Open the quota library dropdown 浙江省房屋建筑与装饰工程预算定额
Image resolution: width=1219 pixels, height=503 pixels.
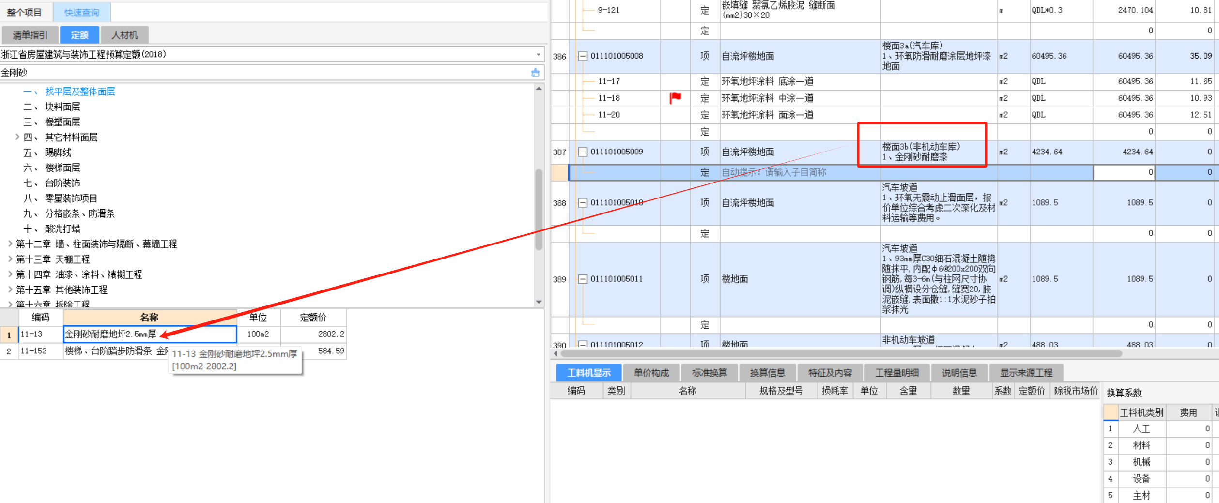pos(538,55)
